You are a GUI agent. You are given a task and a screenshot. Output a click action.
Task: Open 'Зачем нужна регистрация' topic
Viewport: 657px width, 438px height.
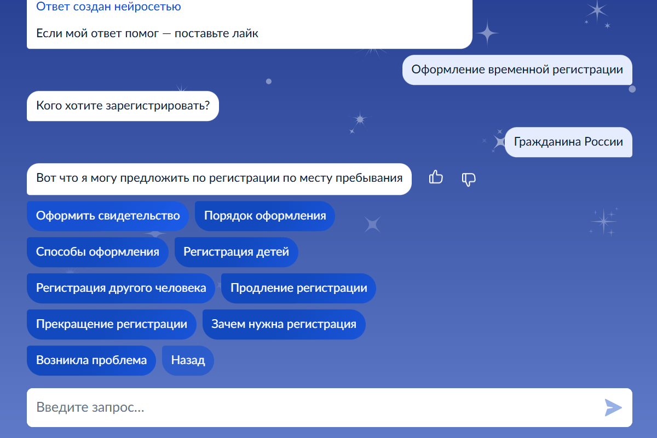pos(284,324)
